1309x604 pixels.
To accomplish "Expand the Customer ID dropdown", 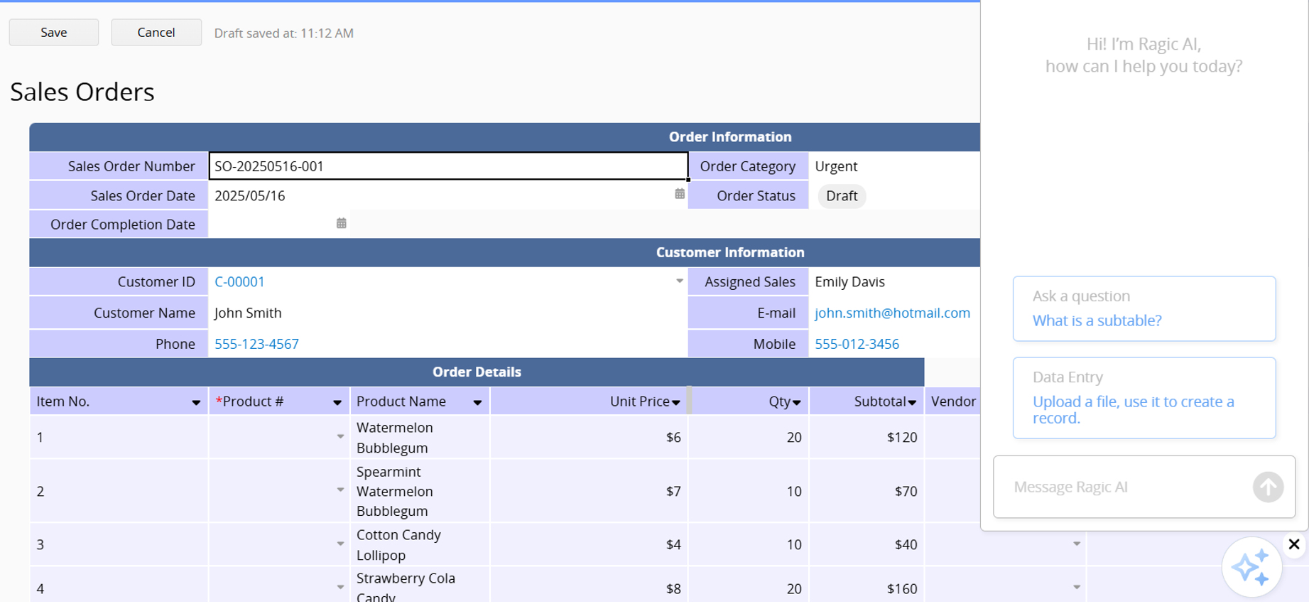I will tap(679, 281).
